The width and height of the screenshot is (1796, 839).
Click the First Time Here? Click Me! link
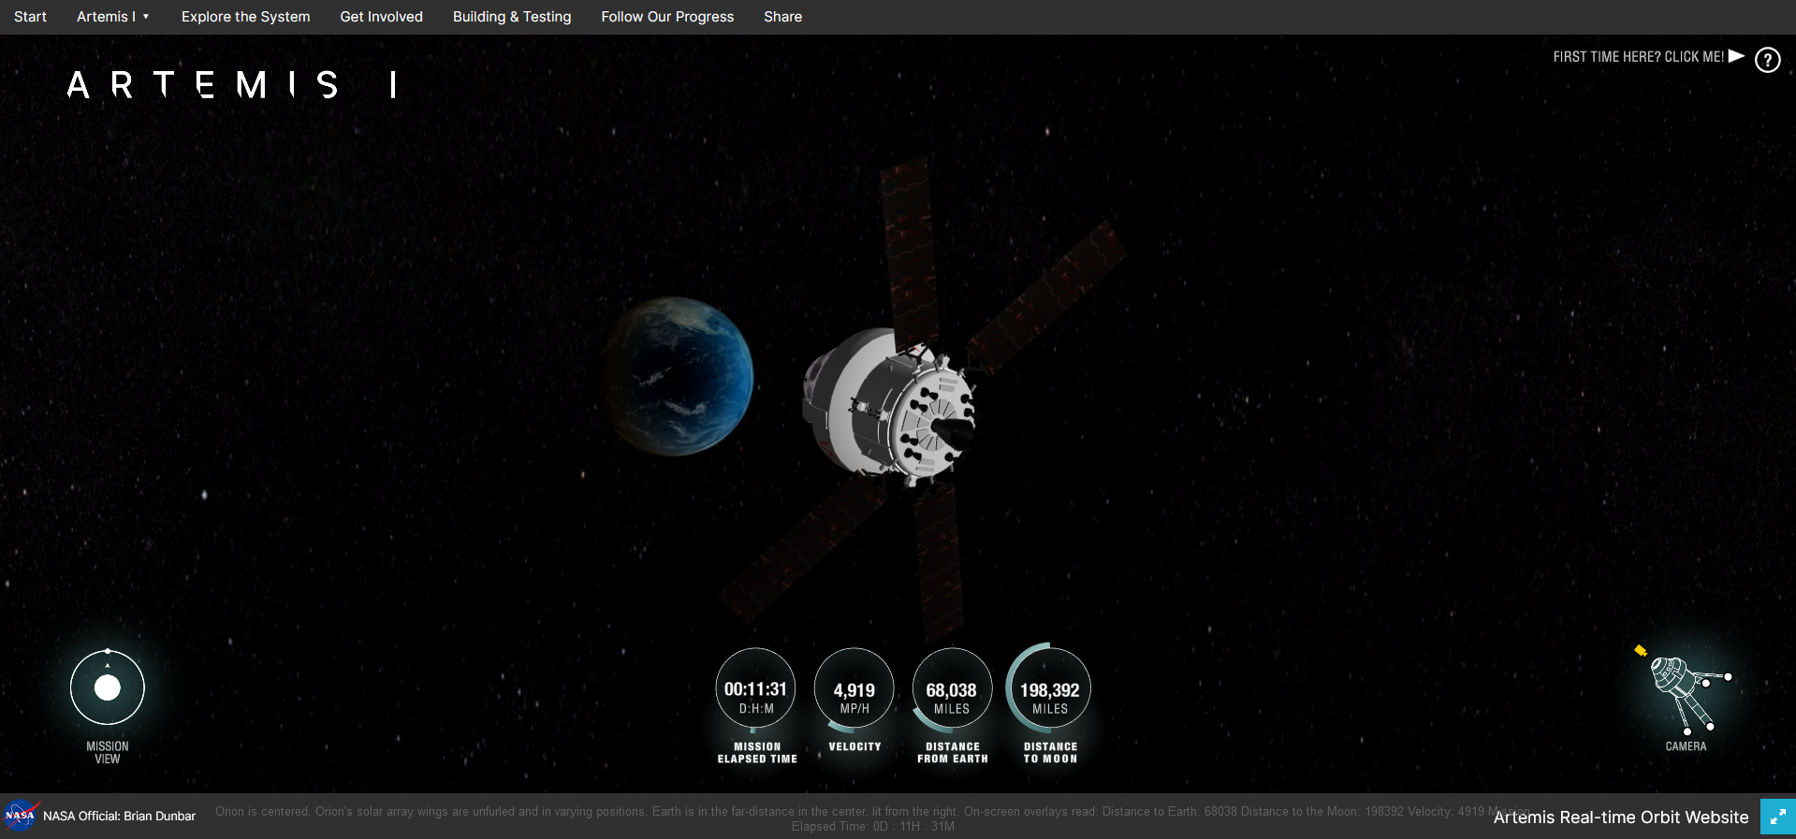(1638, 57)
